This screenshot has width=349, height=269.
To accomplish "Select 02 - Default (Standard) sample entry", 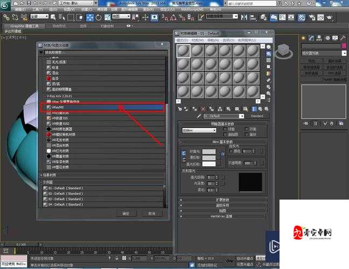I will (103, 194).
